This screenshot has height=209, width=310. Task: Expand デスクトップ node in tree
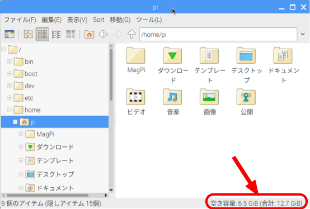[21, 174]
